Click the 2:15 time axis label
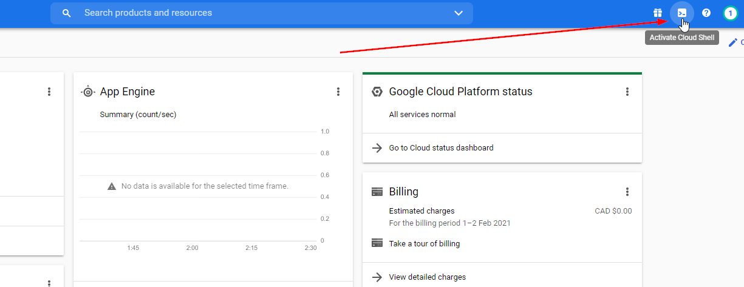744x287 pixels. 251,248
